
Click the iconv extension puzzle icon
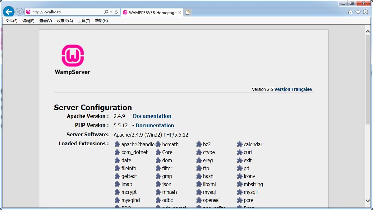240,176
